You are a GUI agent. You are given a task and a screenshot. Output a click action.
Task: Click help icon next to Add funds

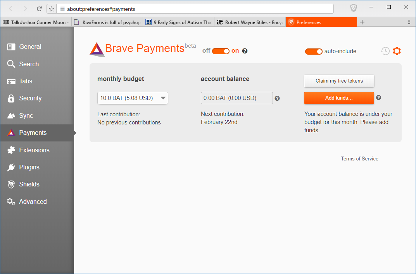(379, 98)
